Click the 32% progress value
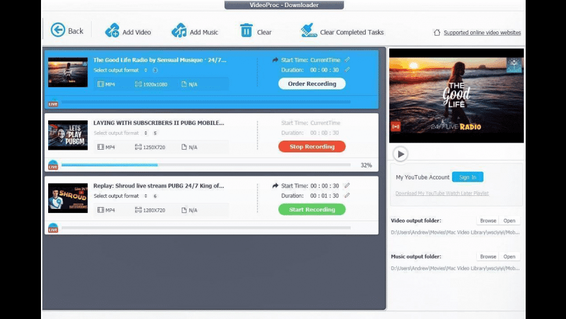 (366, 165)
